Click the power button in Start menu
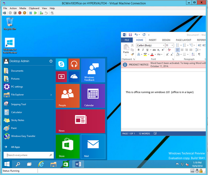This screenshot has height=175, width=208. [x=51, y=61]
